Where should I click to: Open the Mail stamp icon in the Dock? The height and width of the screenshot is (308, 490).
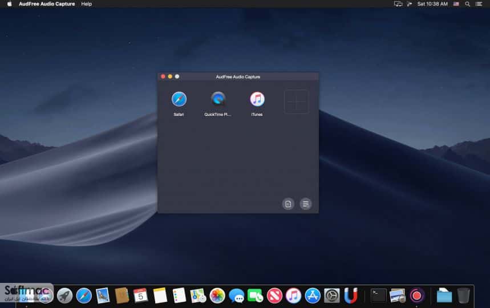tap(103, 295)
